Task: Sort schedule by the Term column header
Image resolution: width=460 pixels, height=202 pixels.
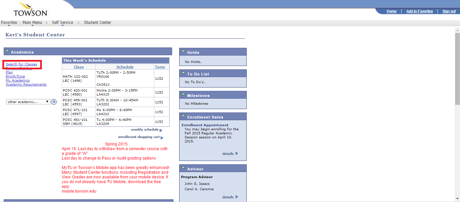Action: point(160,67)
